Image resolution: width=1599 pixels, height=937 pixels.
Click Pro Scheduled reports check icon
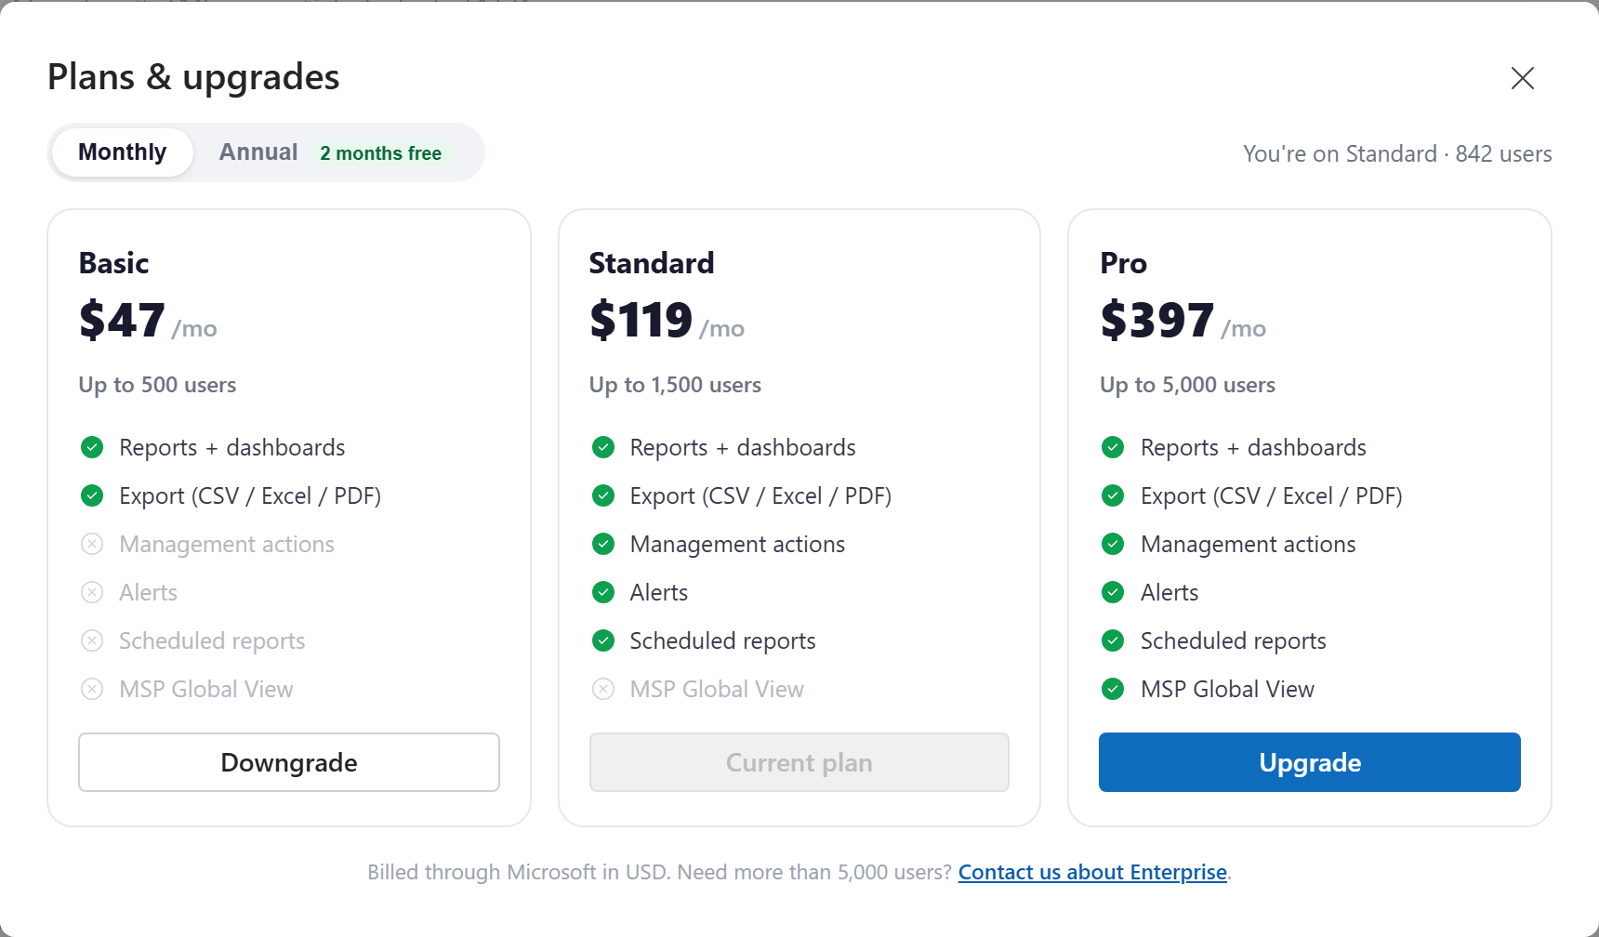[1113, 641]
